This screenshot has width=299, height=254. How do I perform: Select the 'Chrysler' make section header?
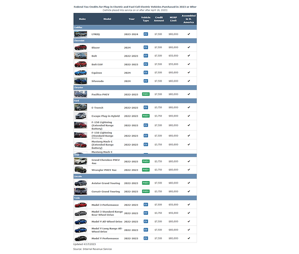point(135,88)
